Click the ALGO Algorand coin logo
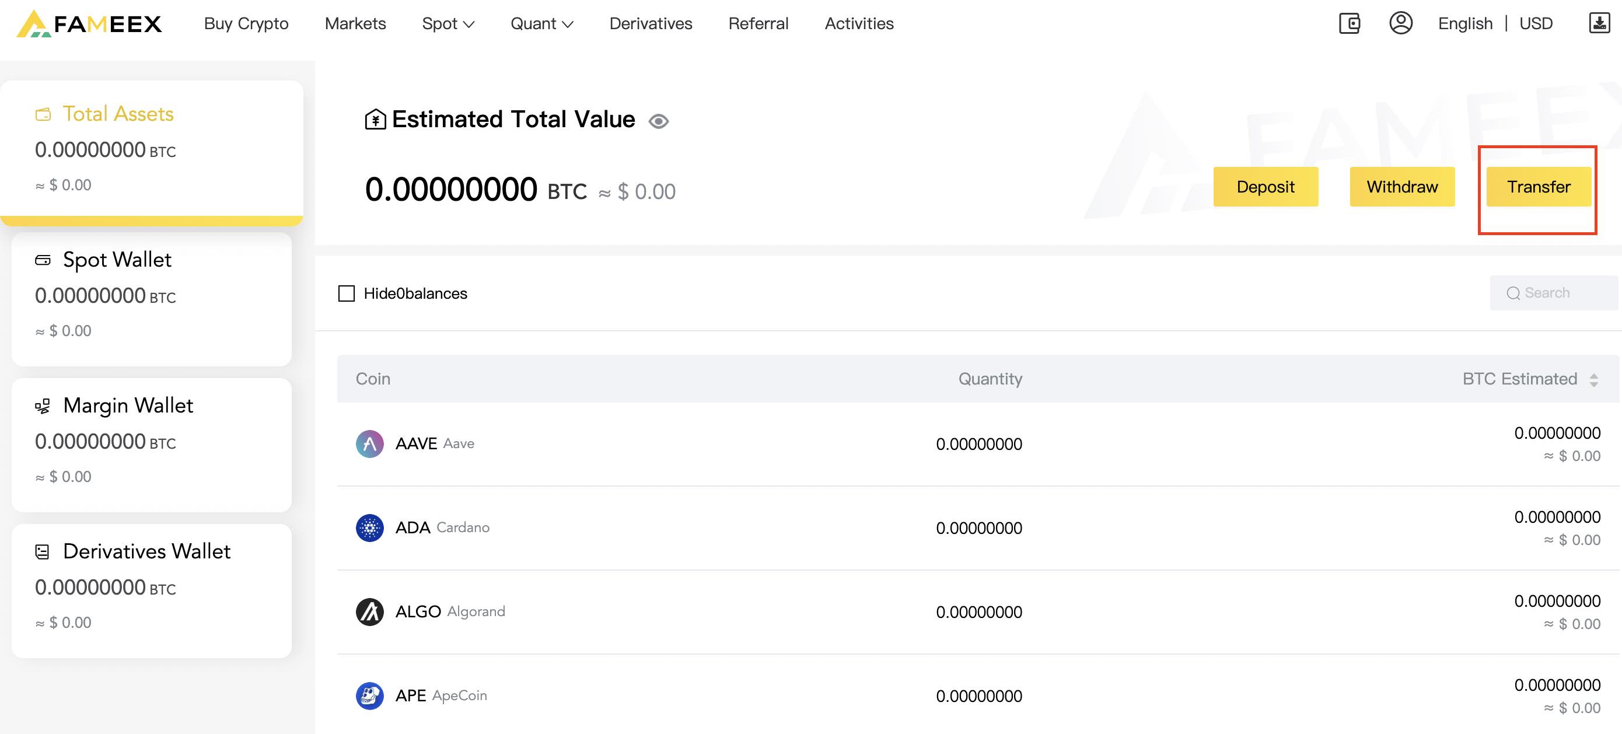The width and height of the screenshot is (1622, 734). 369,612
